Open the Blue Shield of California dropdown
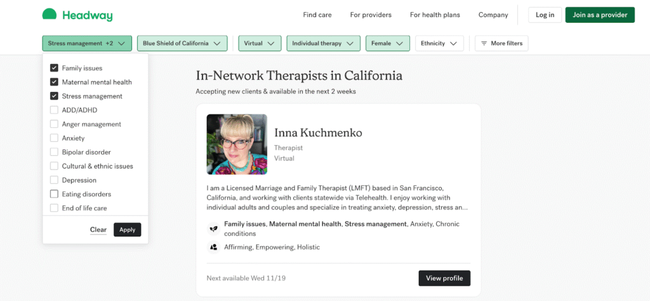Image resolution: width=650 pixels, height=301 pixels. point(182,43)
